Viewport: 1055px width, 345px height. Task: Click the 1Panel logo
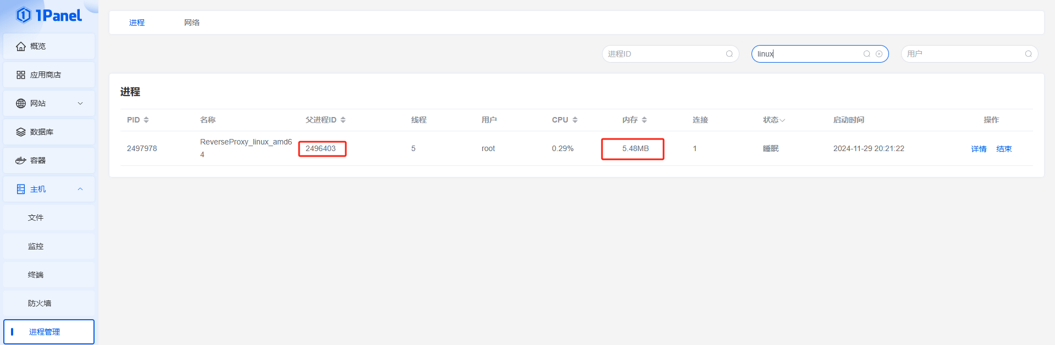[49, 15]
